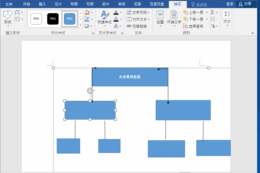Viewport: 260px width, 173px height.
Task: Switch to the 百度网盘 tab
Action: [x=157, y=4]
